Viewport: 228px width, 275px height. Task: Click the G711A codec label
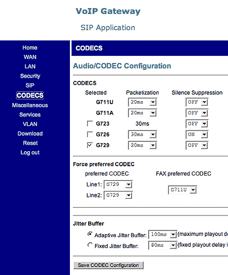pyautogui.click(x=105, y=113)
